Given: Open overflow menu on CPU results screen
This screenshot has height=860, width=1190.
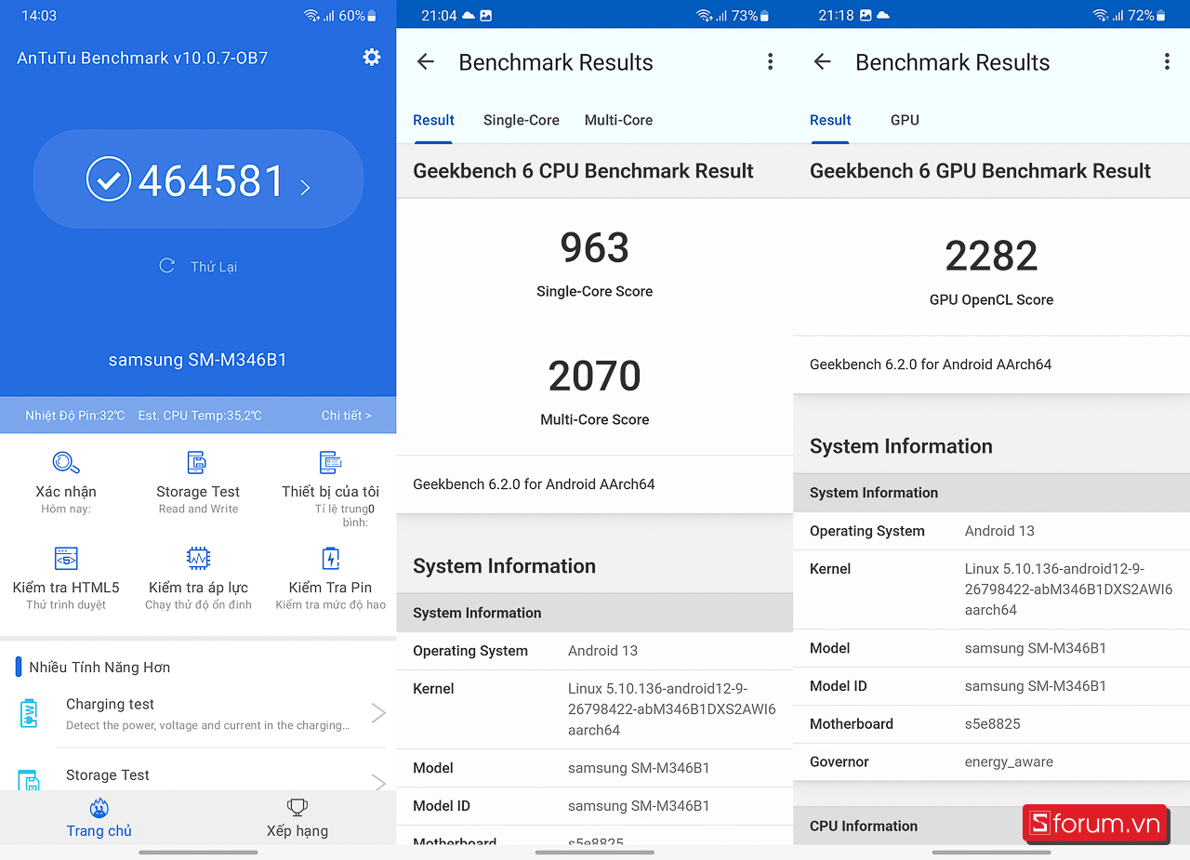Looking at the screenshot, I should (770, 62).
